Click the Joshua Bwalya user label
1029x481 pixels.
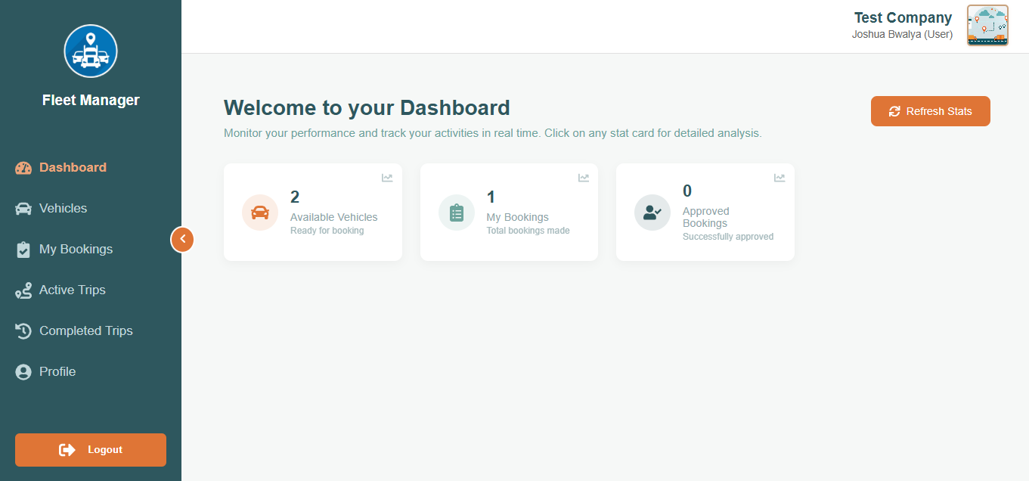pyautogui.click(x=902, y=34)
